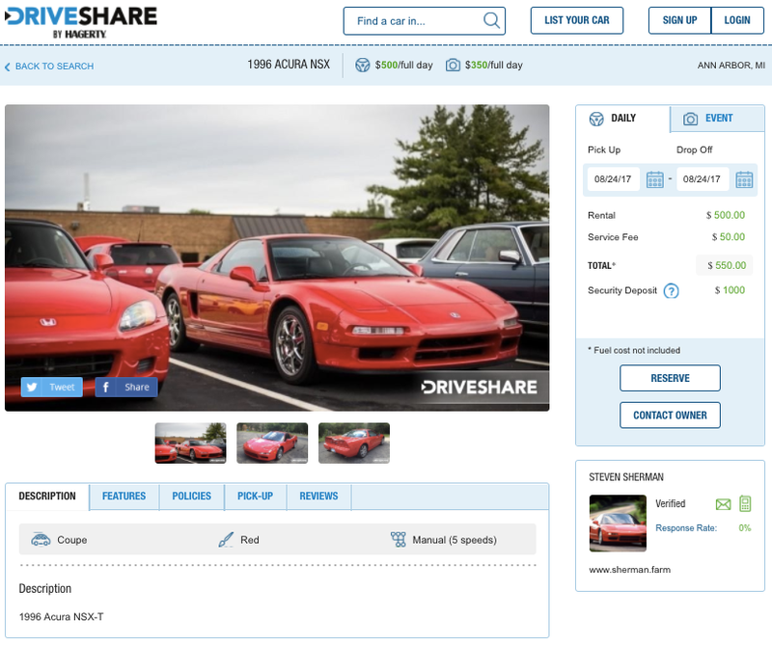Open the Features tab

point(124,496)
